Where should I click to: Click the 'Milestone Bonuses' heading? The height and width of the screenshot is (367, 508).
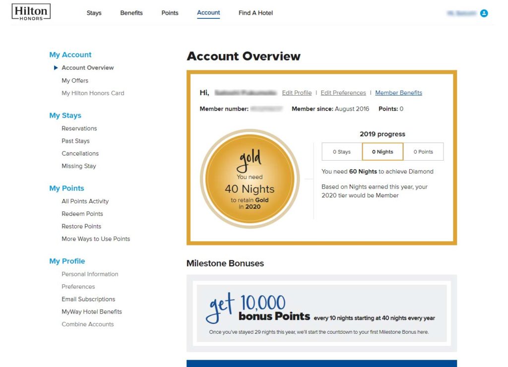(x=225, y=263)
